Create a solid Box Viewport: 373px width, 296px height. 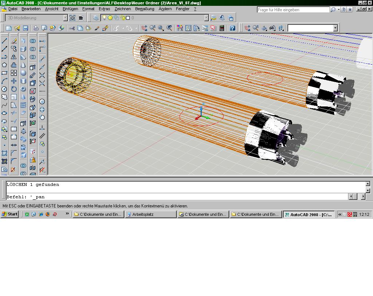[23, 49]
